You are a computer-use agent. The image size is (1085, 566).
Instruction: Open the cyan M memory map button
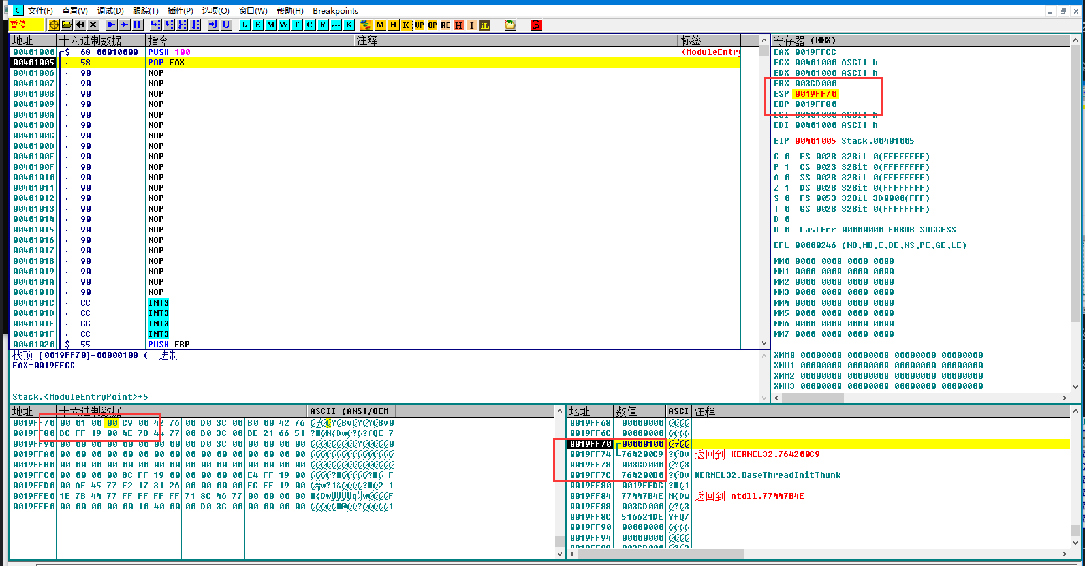coord(271,25)
